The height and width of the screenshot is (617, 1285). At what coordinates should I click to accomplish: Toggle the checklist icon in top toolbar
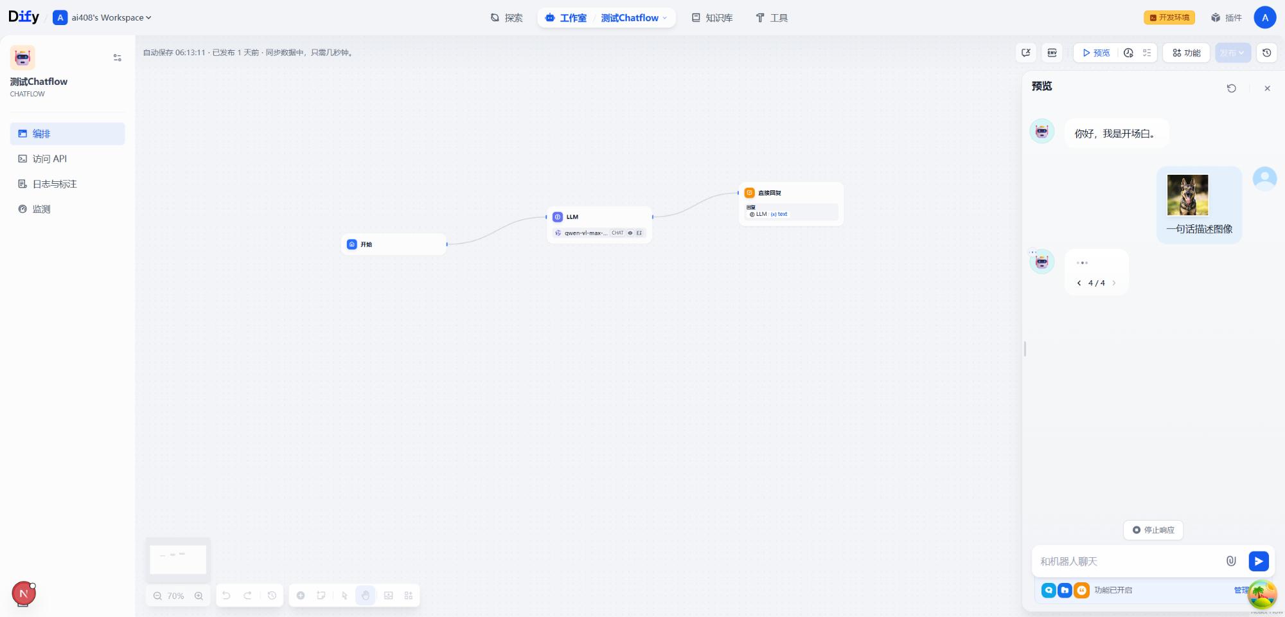pyautogui.click(x=1147, y=53)
